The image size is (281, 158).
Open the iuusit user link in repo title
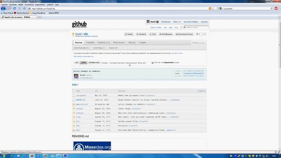78,34
